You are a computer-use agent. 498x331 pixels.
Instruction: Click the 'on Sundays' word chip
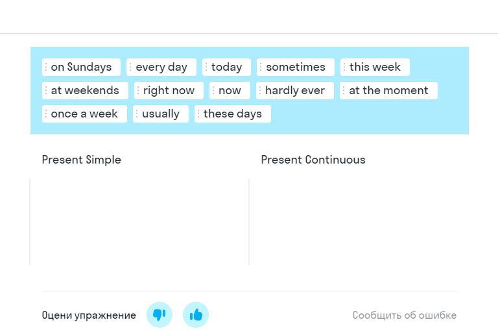(82, 67)
